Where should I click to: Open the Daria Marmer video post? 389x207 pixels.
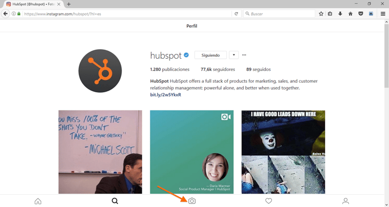192,152
